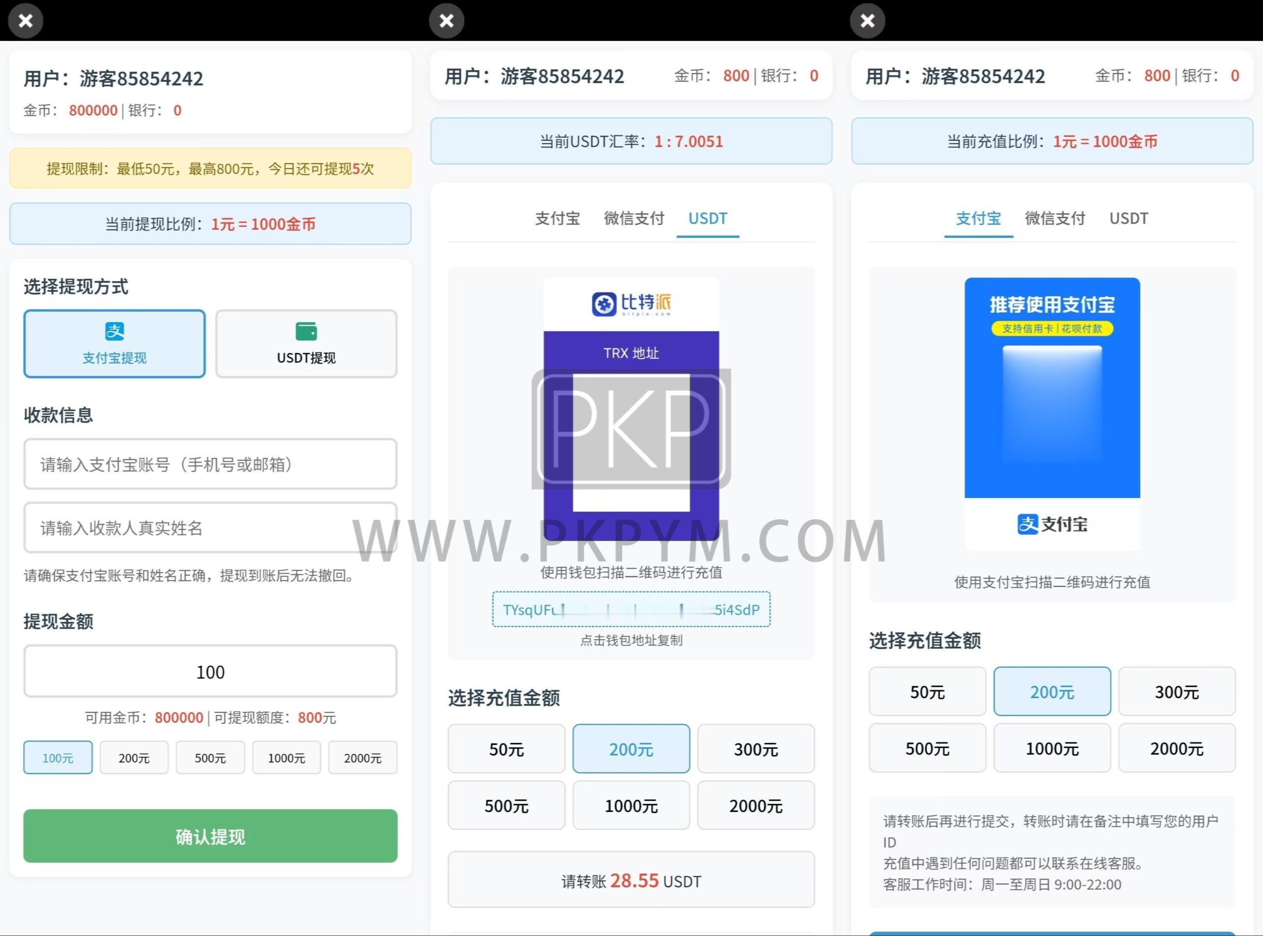Click the Alipay account input field
The height and width of the screenshot is (936, 1263).
tap(210, 464)
